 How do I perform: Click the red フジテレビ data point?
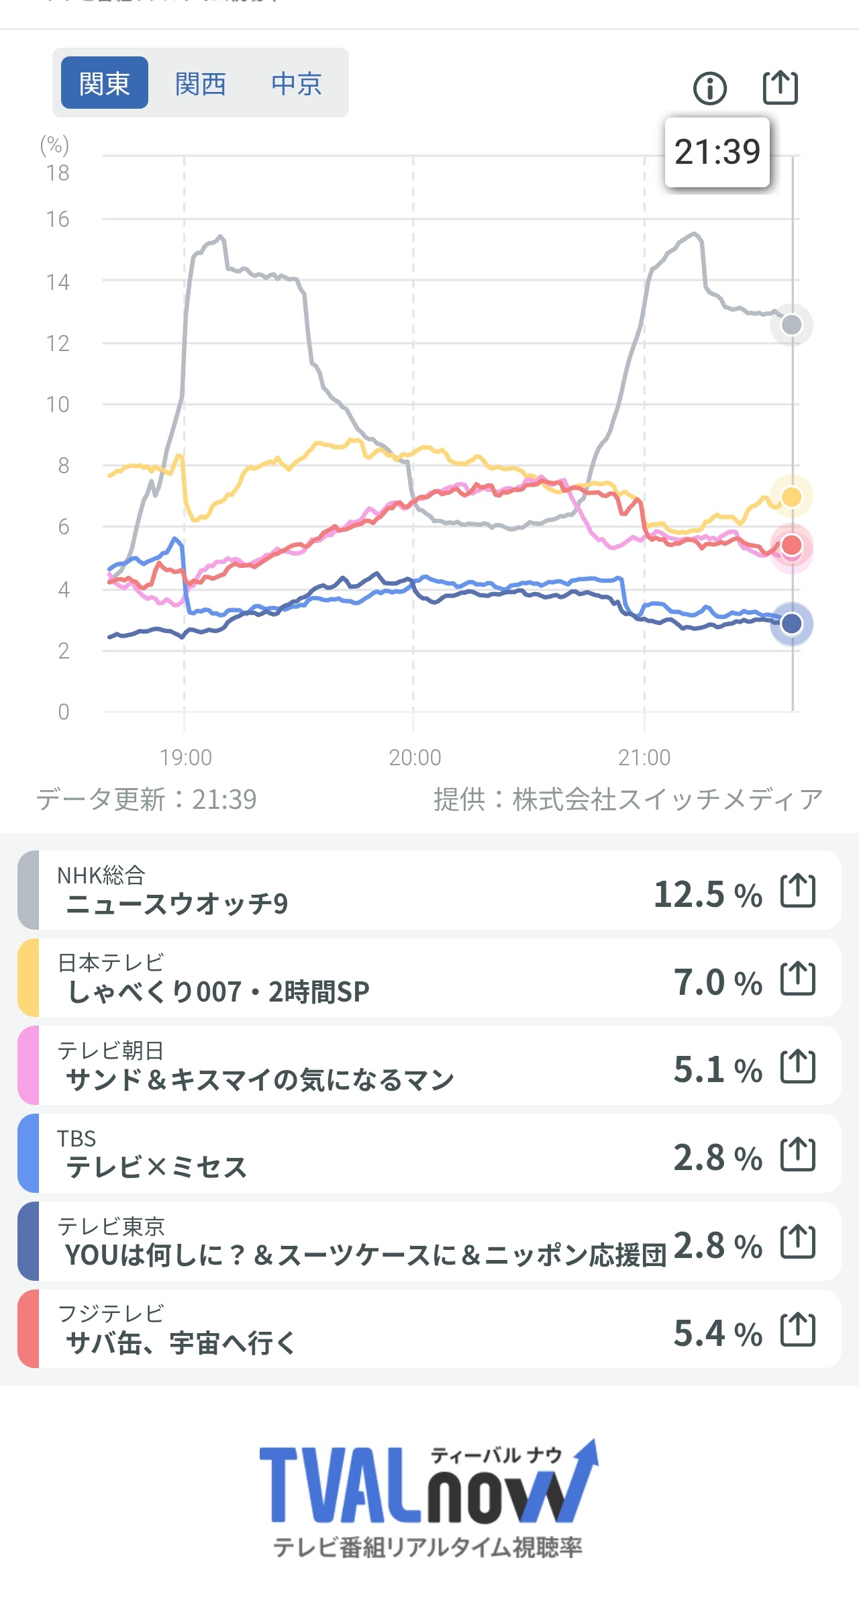tap(792, 544)
